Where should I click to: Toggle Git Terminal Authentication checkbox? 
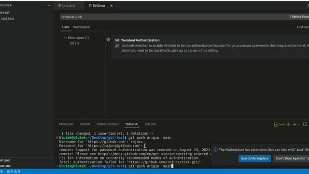click(117, 46)
